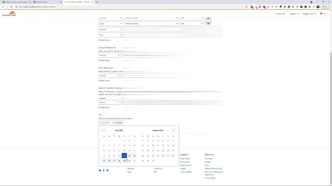The image size is (332, 186).
Task: Click Add more under Client IP Address Filtering
Action: (104, 107)
